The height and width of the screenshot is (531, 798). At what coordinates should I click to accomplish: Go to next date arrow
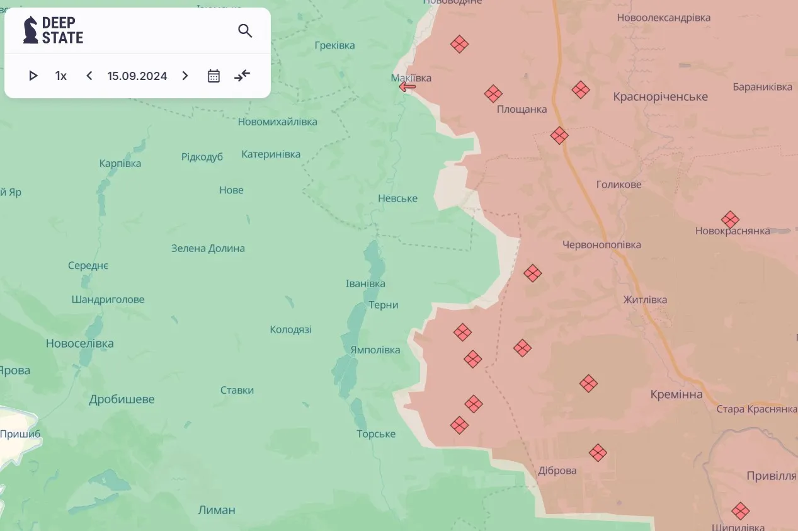185,76
